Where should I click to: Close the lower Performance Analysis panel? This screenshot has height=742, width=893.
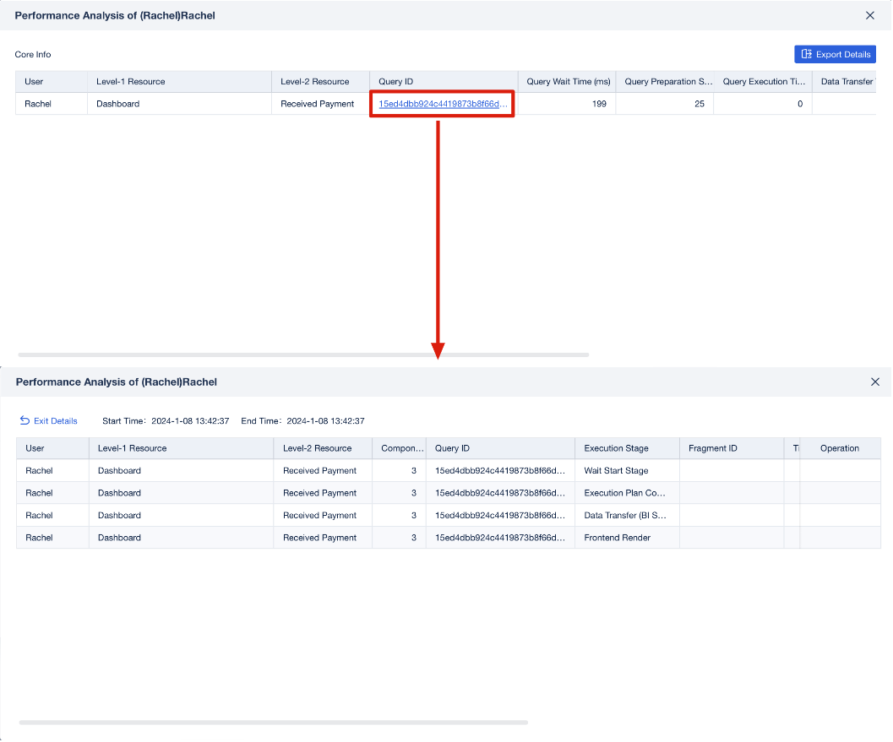874,382
